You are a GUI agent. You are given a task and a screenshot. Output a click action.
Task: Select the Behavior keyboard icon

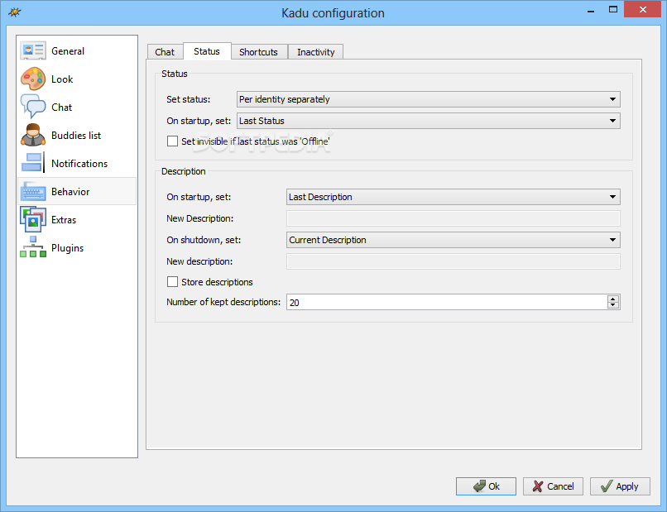point(33,191)
